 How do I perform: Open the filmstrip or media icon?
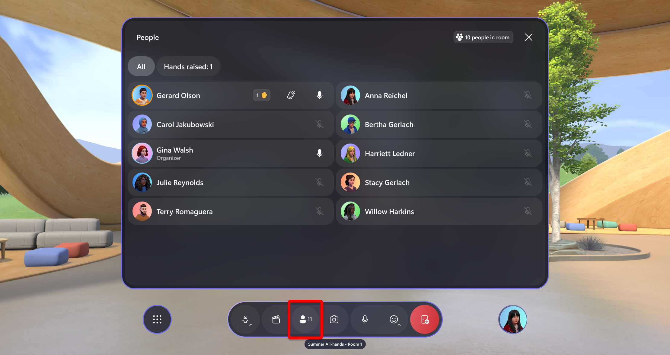[x=277, y=320]
